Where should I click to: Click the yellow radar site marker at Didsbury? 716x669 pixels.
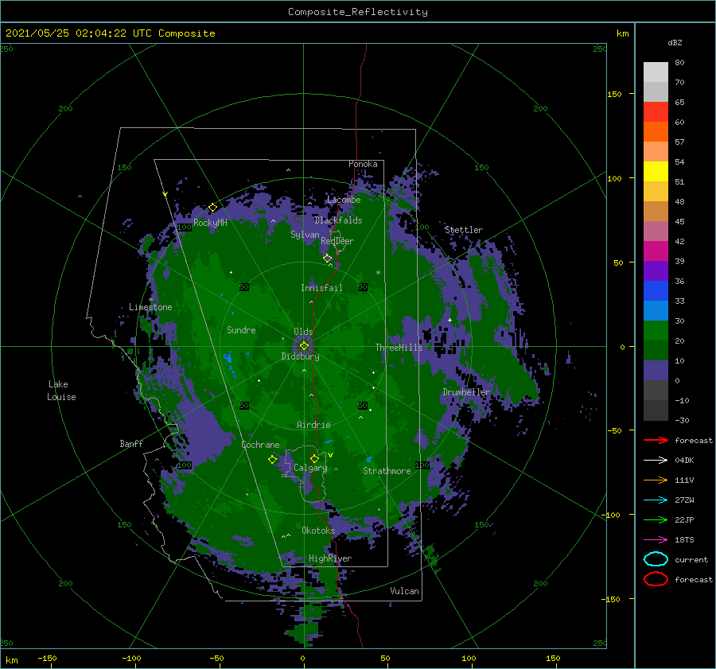point(304,346)
